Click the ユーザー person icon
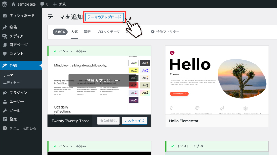Viewport: 277px width, 155px height. coord(5,102)
